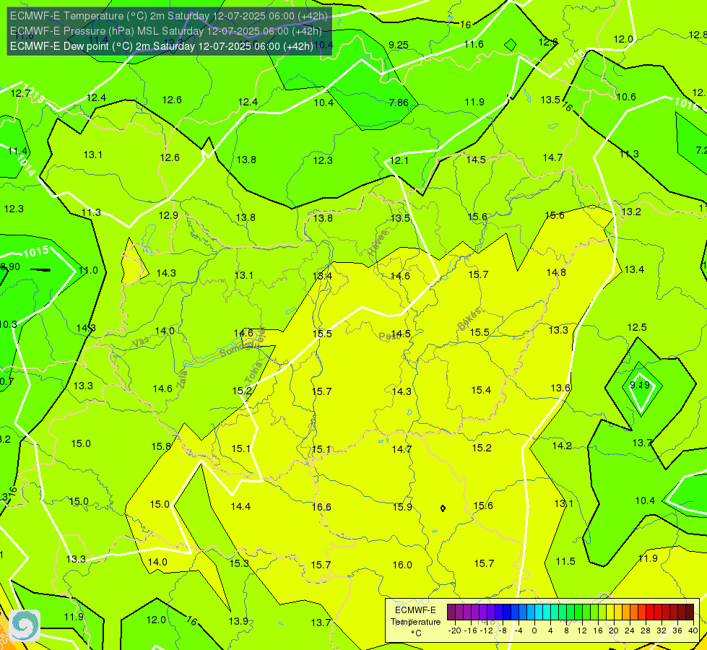The image size is (707, 650).
Task: Click the 12.1 temperature value
Action: click(399, 160)
